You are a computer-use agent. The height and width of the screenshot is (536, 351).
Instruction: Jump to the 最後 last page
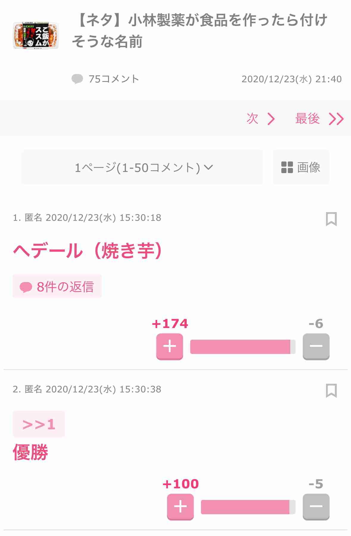coord(319,119)
